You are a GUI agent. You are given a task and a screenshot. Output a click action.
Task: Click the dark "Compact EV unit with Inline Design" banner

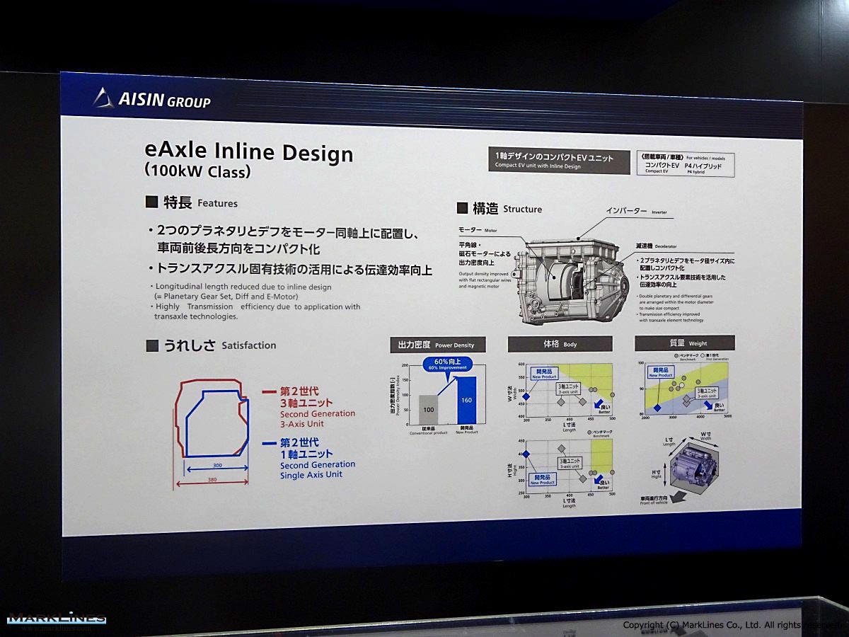(559, 161)
